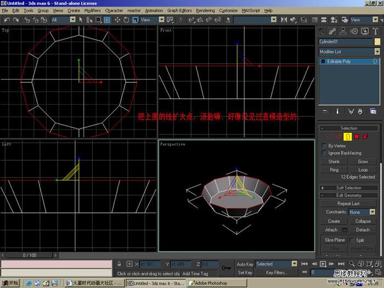Open the Rendering menu
The image size is (384, 288).
(205, 10)
